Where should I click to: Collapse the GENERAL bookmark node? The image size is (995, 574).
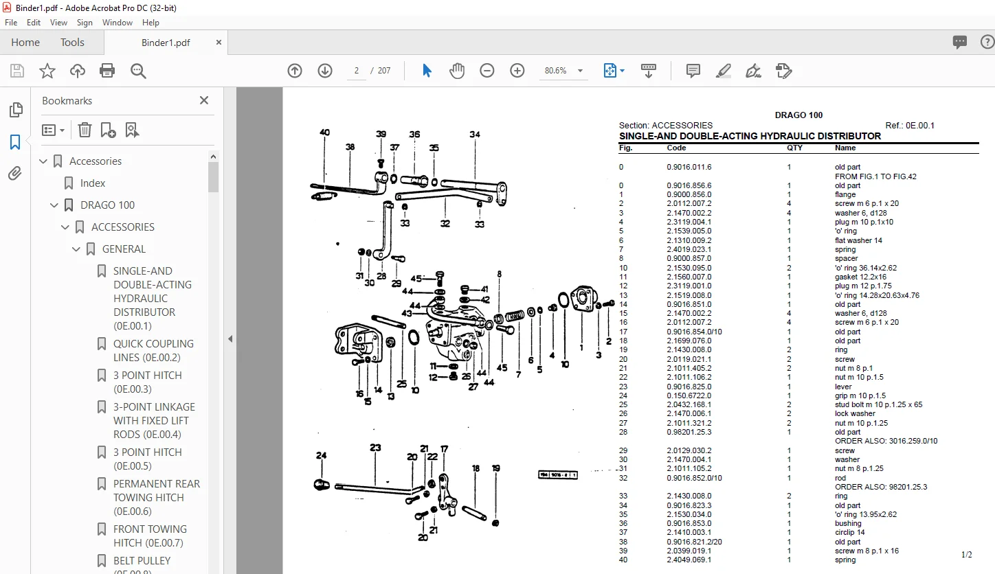click(77, 249)
